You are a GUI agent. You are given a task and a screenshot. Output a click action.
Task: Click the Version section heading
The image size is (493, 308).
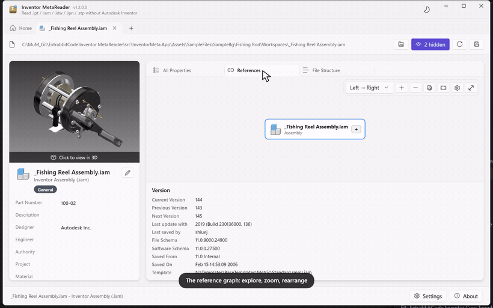161,190
